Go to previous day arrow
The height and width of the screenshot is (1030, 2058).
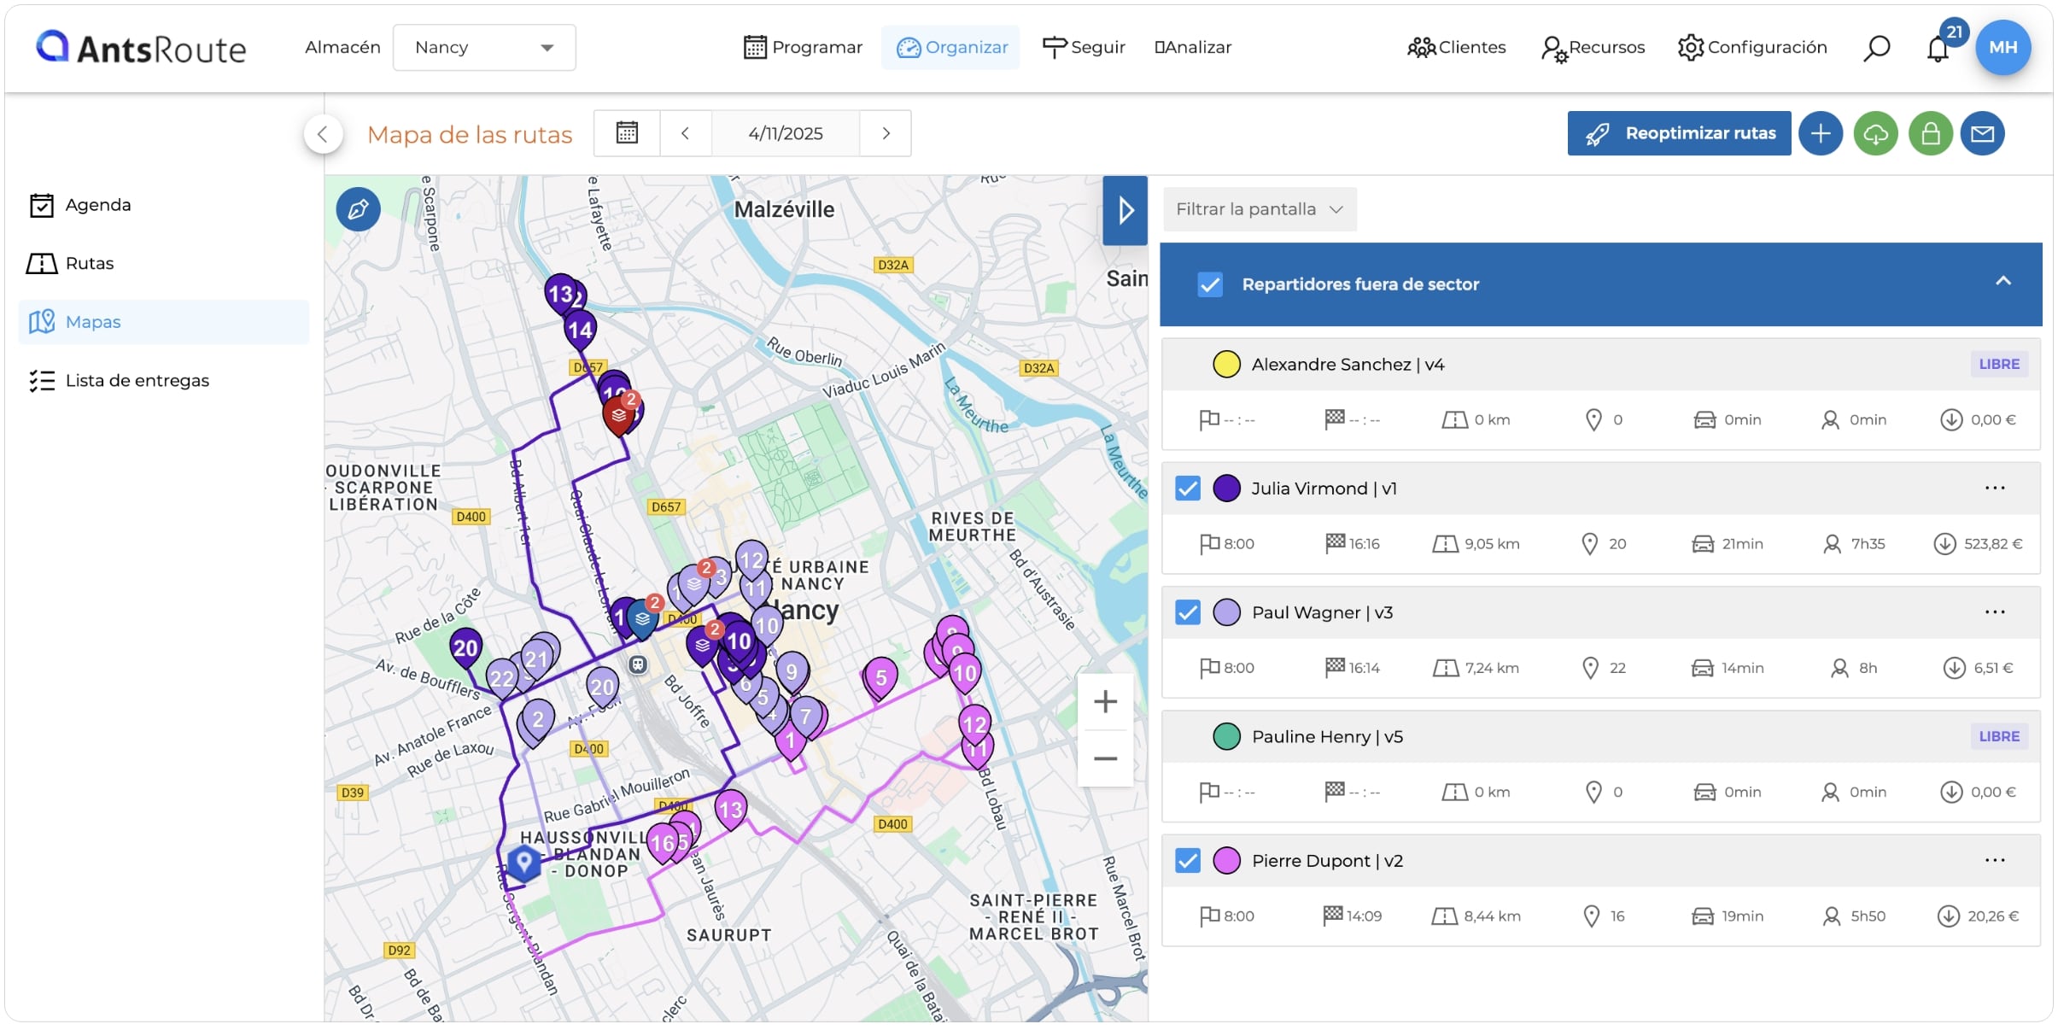tap(685, 133)
